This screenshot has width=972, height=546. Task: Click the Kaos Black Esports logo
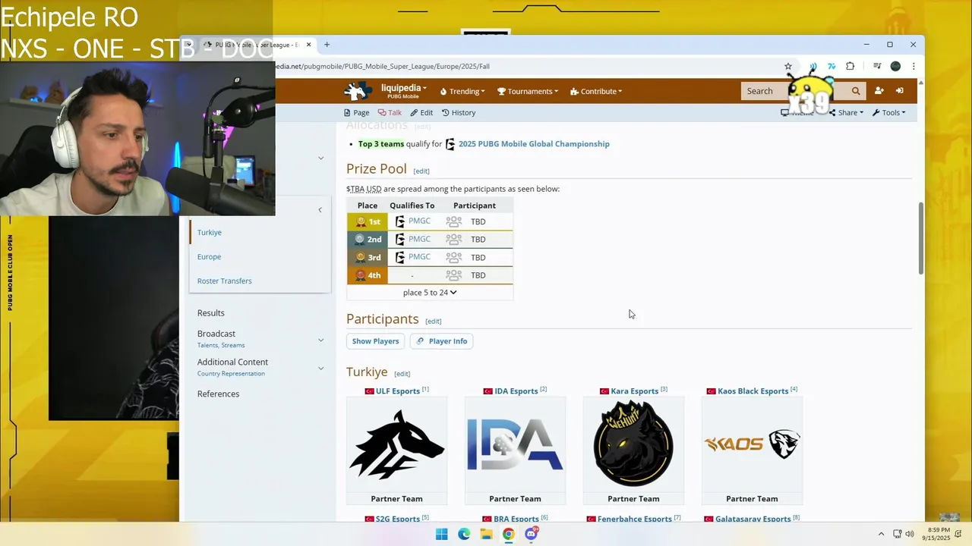[x=752, y=444]
